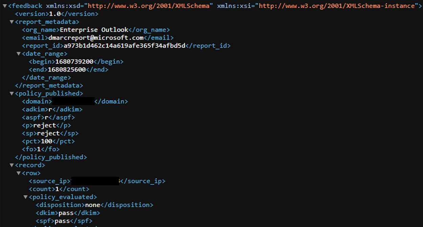Collapse the date_range node
Viewport: 423px width, 227px height.
(19, 54)
